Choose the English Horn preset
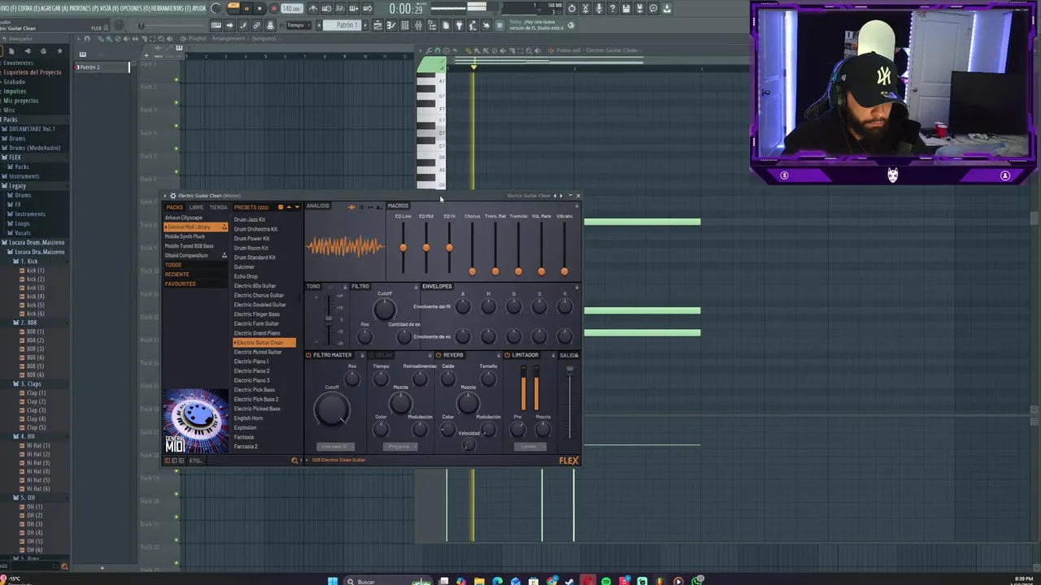The width and height of the screenshot is (1041, 585). click(x=248, y=418)
